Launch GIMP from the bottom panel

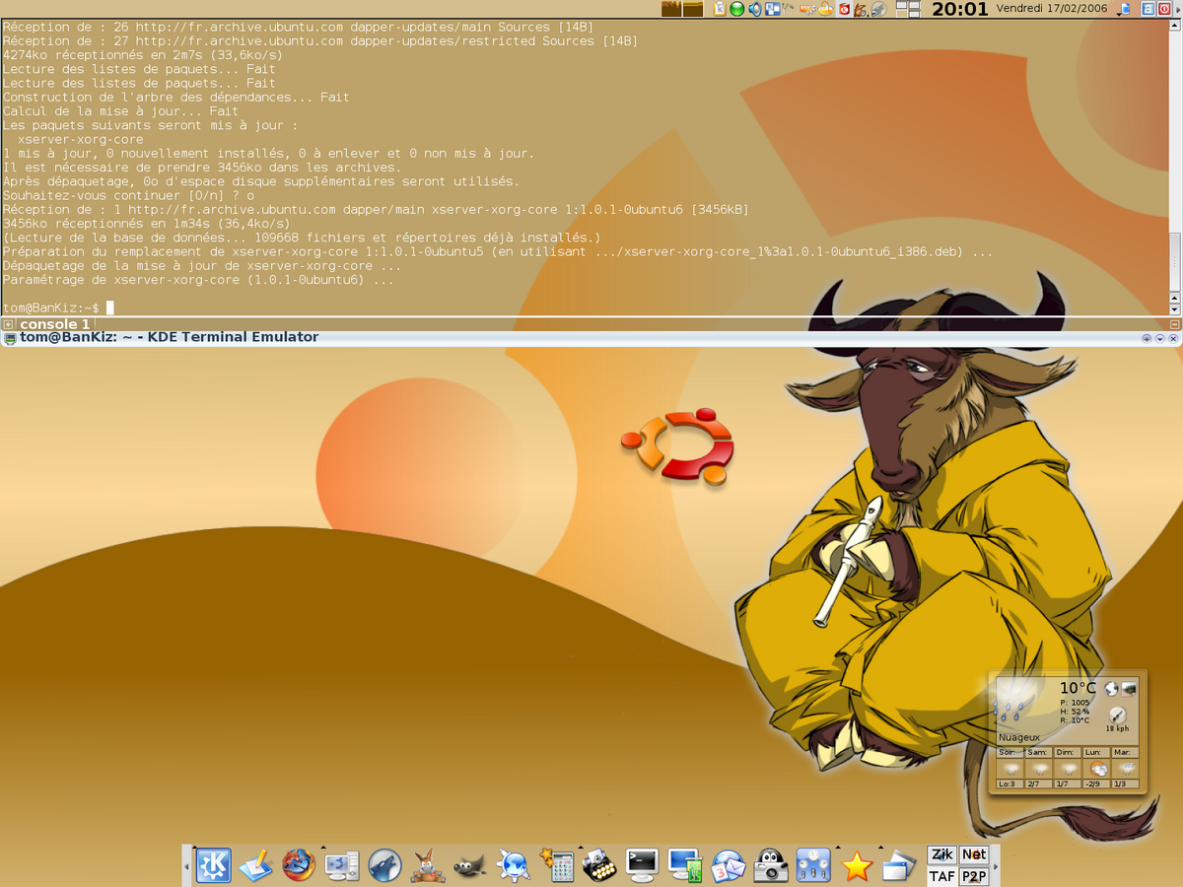(470, 865)
